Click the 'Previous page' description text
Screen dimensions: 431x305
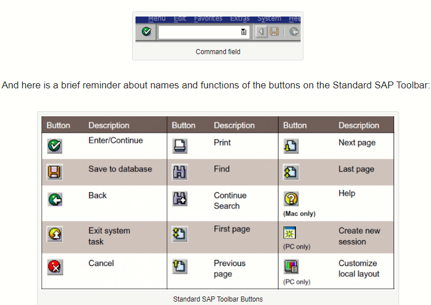point(229,269)
